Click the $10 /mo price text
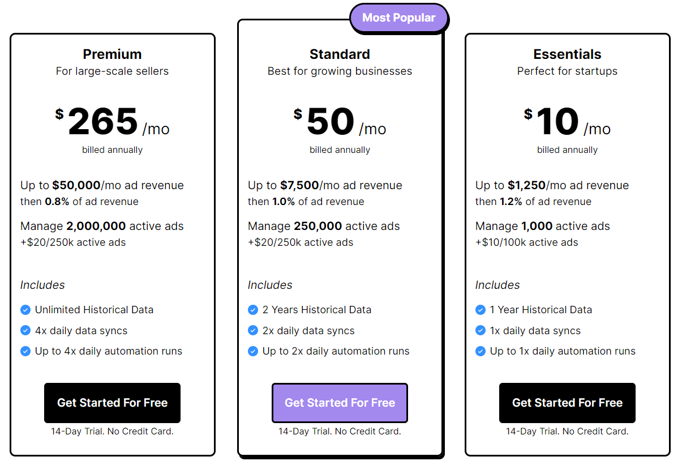 567,122
